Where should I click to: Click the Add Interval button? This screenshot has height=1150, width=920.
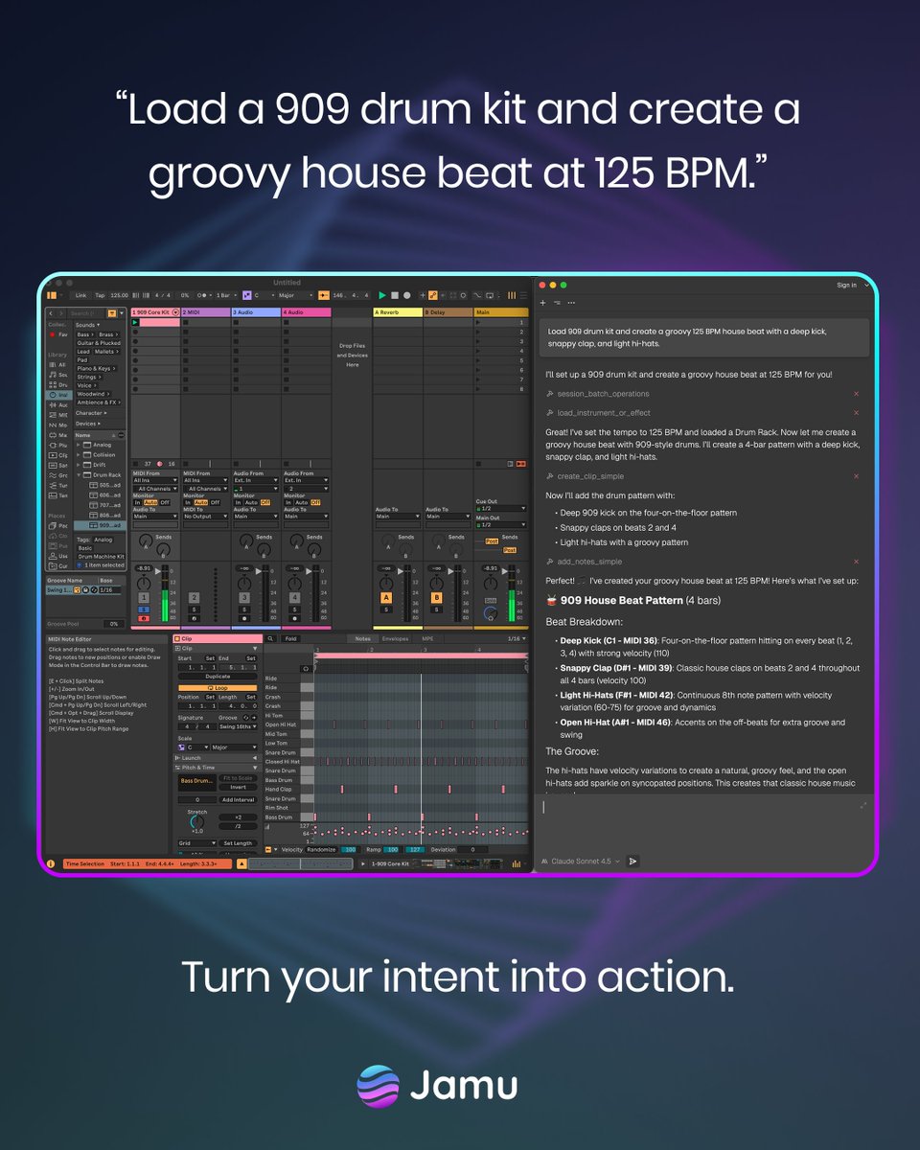pyautogui.click(x=239, y=799)
